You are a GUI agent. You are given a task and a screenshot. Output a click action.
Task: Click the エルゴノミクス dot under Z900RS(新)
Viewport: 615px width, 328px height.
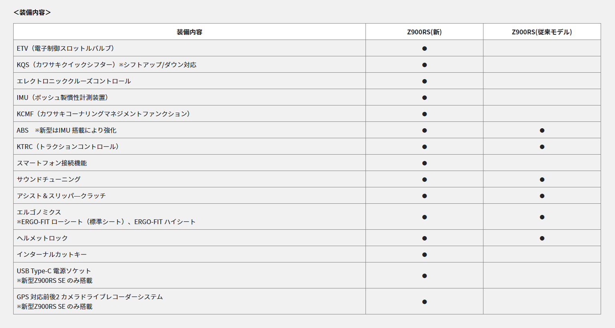(x=424, y=217)
